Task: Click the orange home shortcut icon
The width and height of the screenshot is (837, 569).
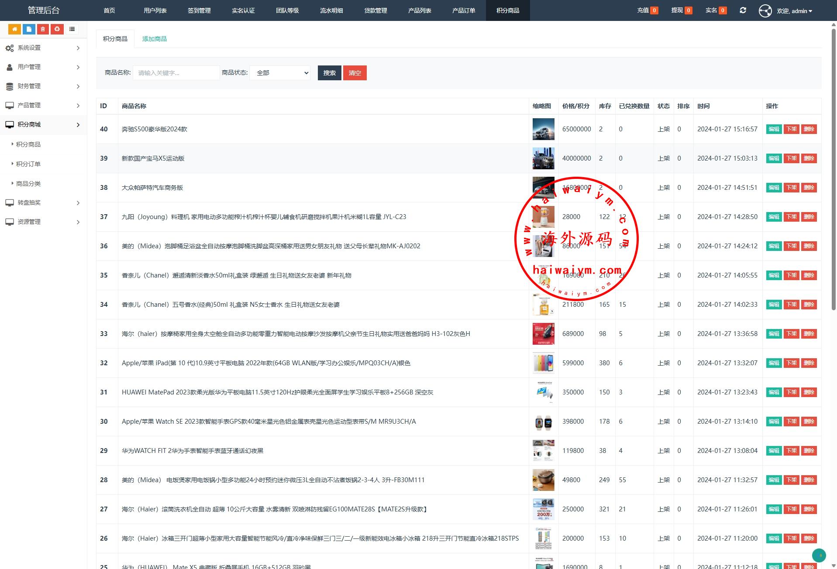Action: pyautogui.click(x=14, y=29)
